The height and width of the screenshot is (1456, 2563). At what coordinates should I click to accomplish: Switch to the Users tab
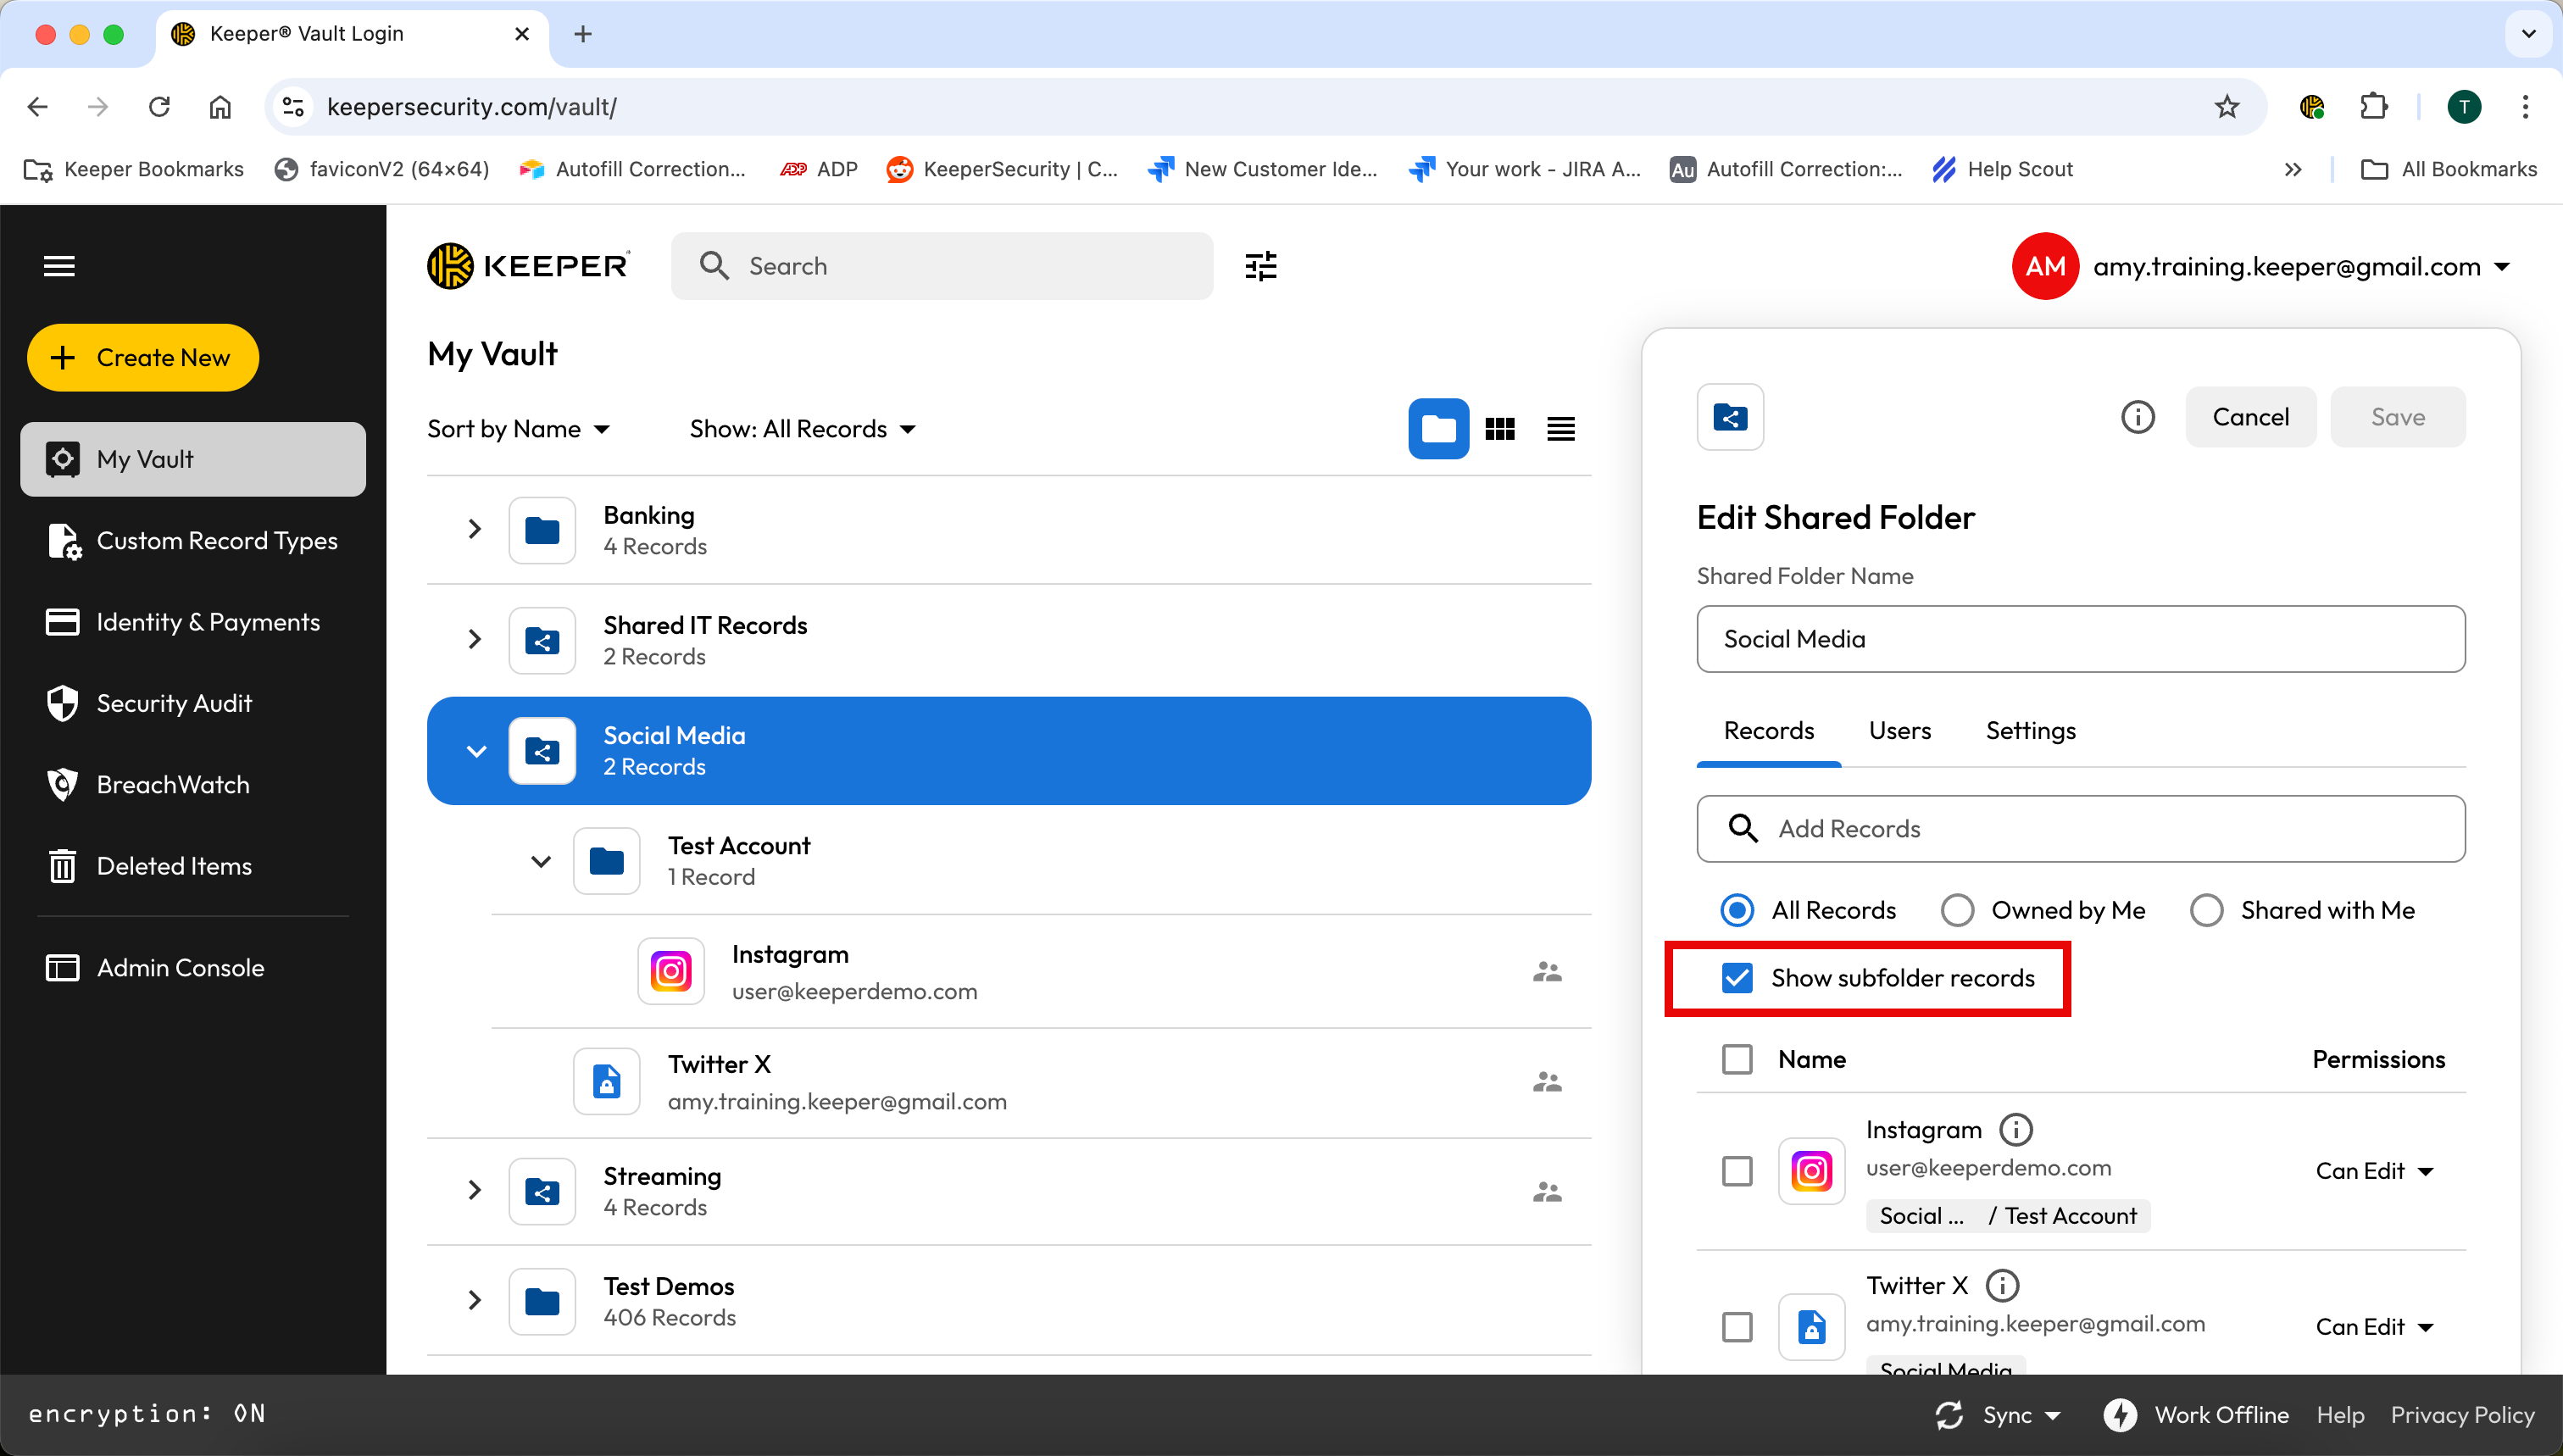[1899, 731]
